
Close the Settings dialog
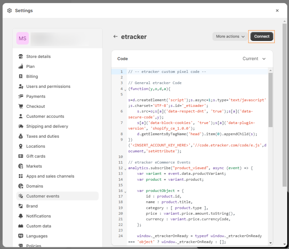pyautogui.click(x=277, y=11)
